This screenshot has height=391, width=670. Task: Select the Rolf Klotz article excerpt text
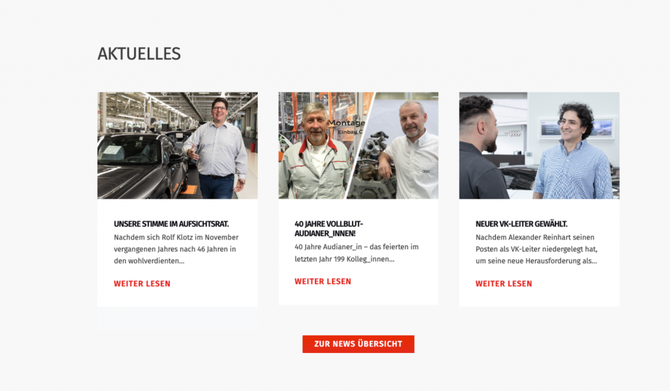(x=176, y=249)
